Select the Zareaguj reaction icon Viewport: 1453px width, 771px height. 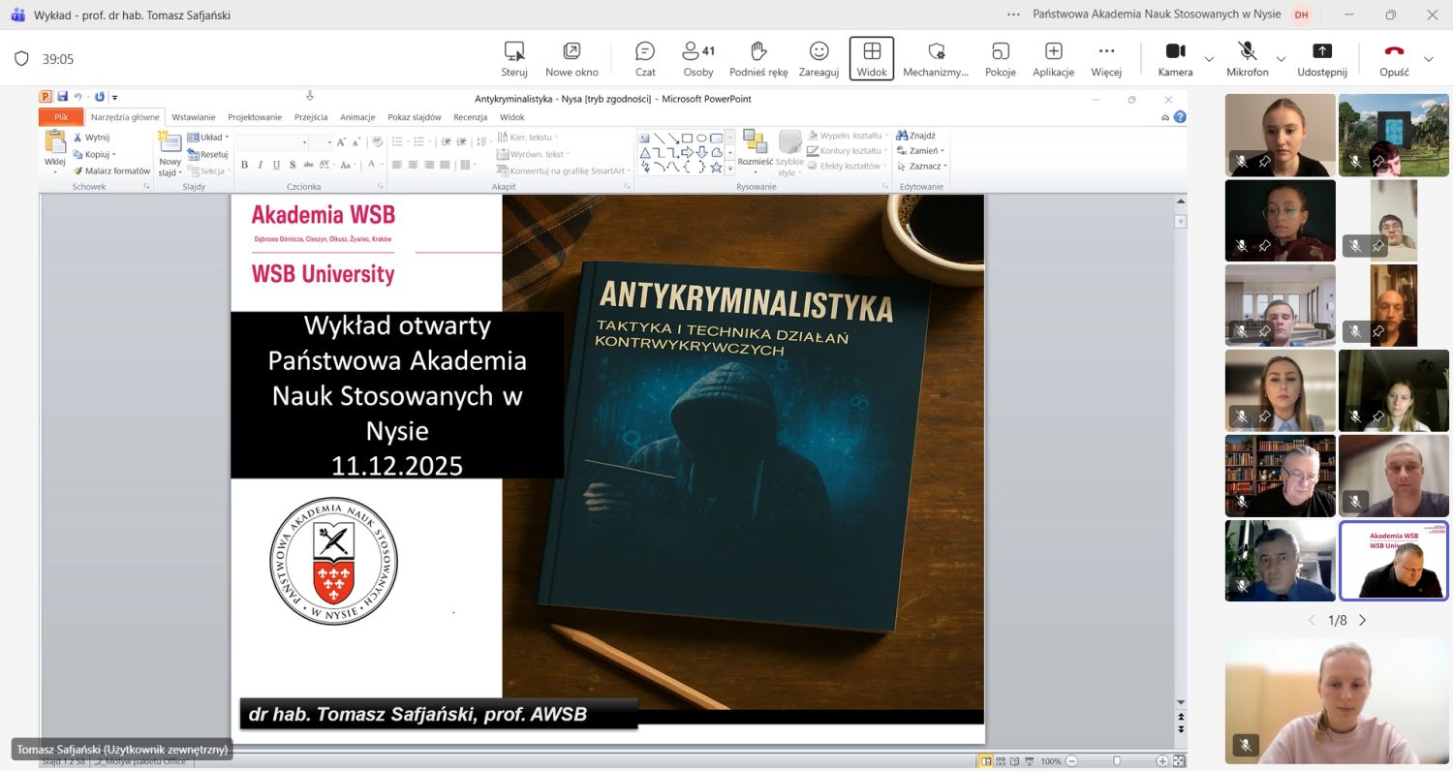819,58
